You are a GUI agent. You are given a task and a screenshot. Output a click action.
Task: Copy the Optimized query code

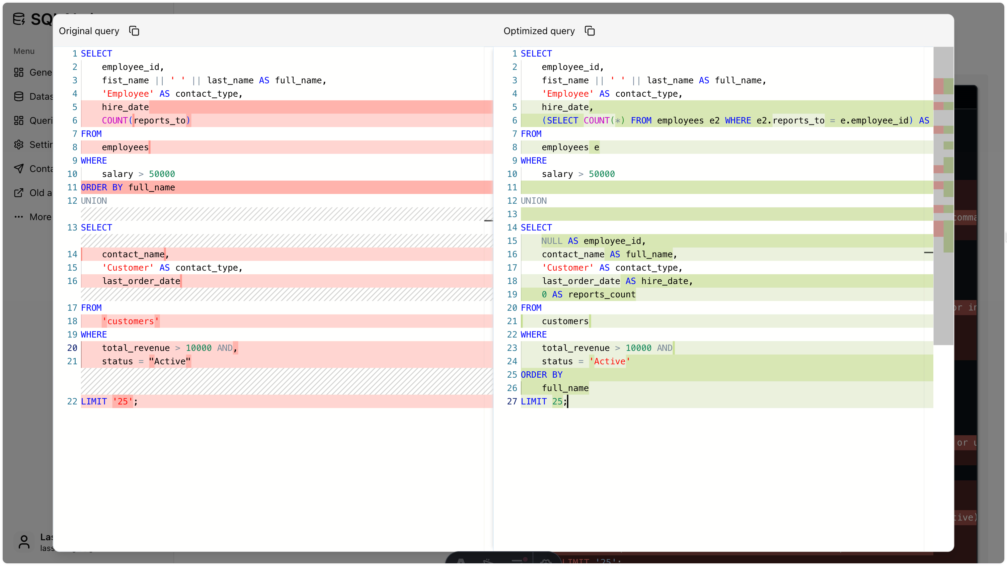click(589, 30)
